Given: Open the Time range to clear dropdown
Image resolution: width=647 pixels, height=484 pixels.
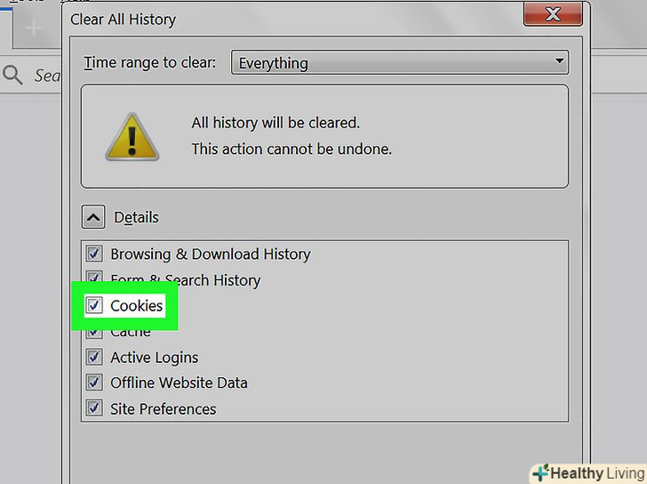Looking at the screenshot, I should (x=399, y=63).
